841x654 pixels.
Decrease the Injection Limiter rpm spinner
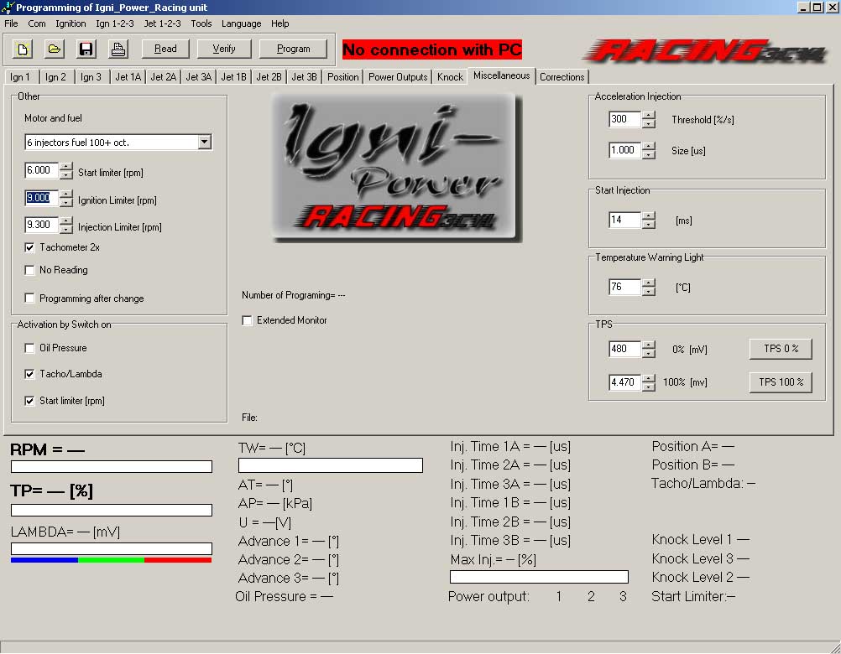pyautogui.click(x=66, y=229)
